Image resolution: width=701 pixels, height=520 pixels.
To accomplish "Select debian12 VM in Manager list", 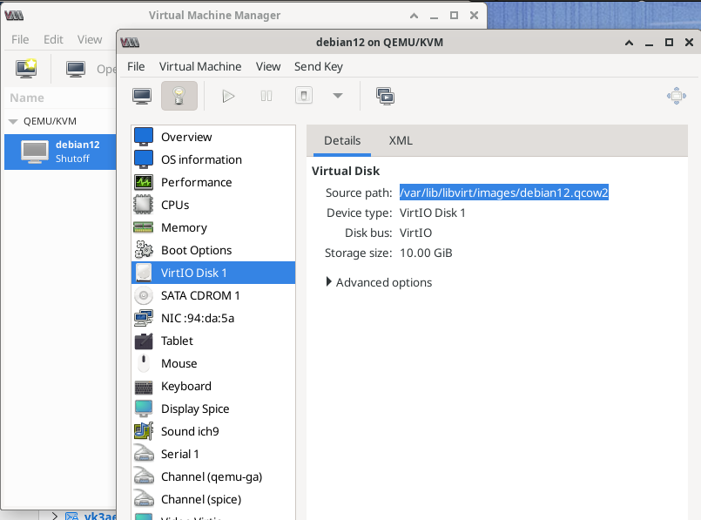I will 60,152.
